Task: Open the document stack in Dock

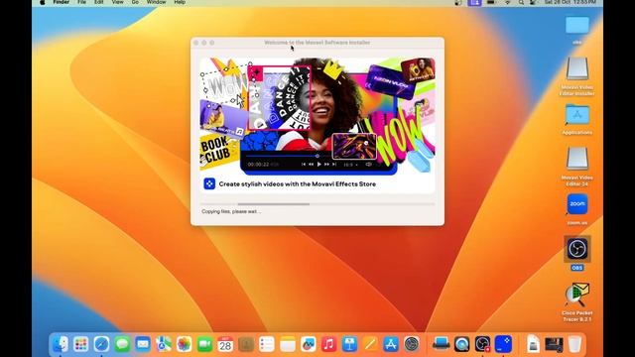Action: tap(533, 344)
